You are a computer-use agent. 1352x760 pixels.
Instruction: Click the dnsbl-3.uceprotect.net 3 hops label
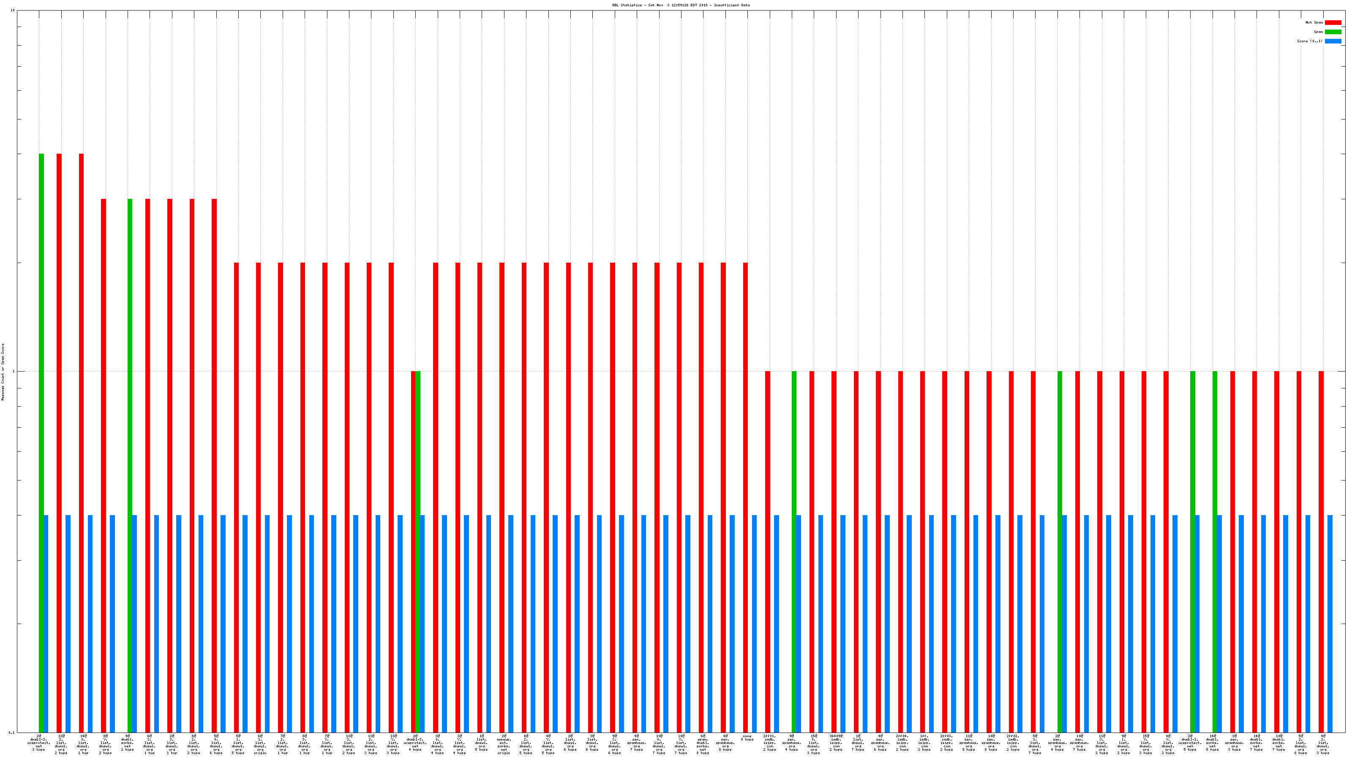pyautogui.click(x=39, y=743)
